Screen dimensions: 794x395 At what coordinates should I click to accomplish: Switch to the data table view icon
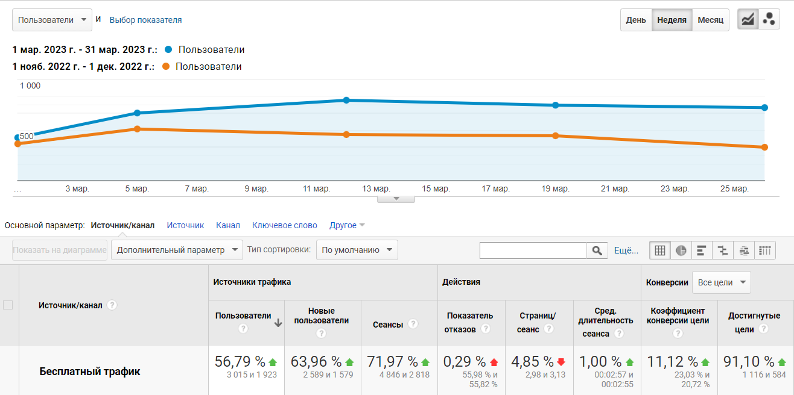tap(659, 250)
